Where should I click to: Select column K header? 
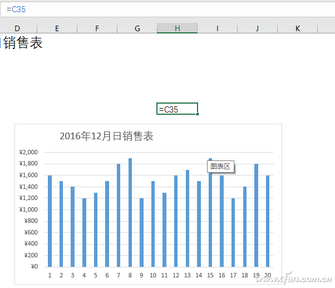coord(297,28)
